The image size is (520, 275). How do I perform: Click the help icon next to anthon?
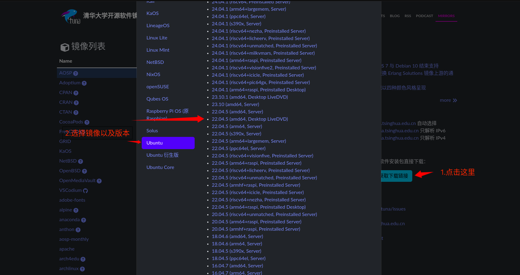pos(78,230)
